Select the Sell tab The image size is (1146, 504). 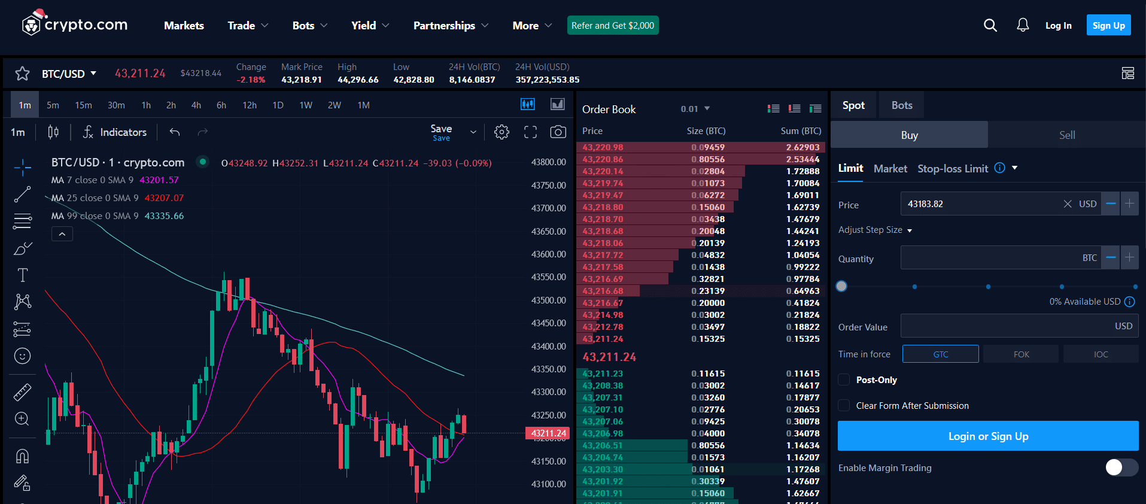coord(1067,135)
